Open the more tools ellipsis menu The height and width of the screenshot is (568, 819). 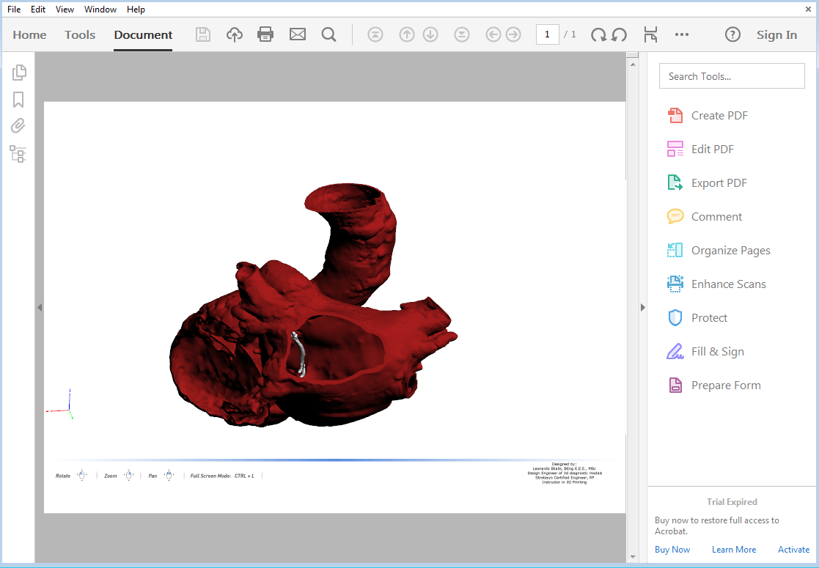click(x=682, y=34)
